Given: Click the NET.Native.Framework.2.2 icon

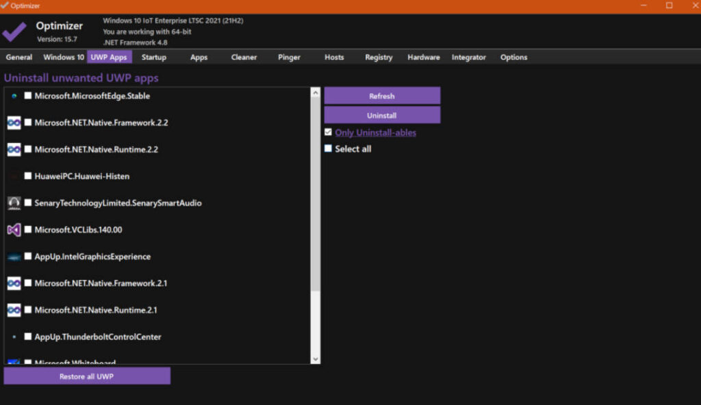Looking at the screenshot, I should (14, 123).
